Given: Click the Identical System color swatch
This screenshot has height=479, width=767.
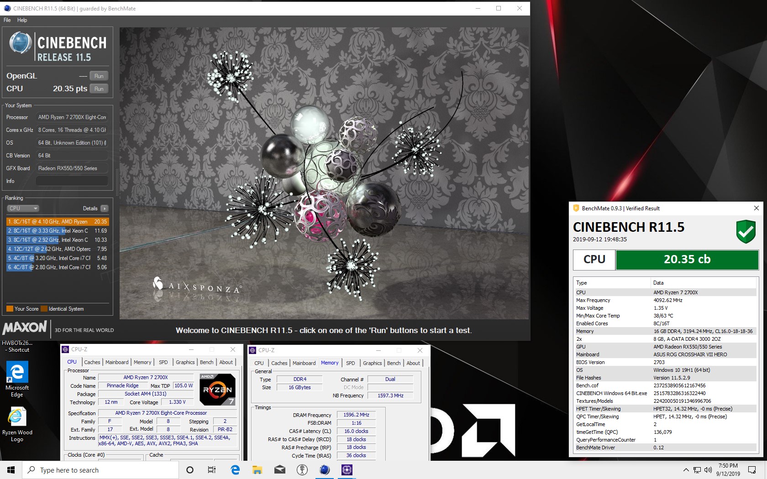Looking at the screenshot, I should 44,309.
